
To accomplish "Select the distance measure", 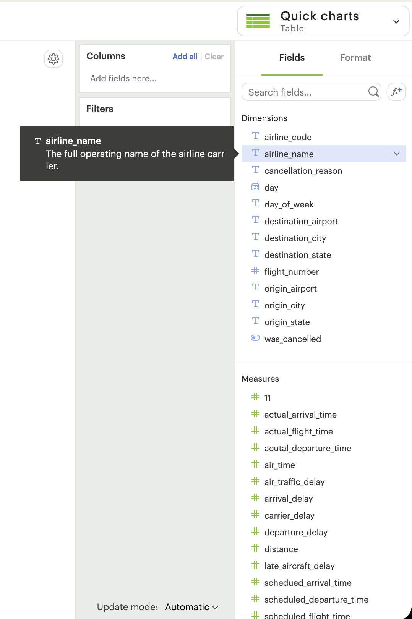I will click(x=281, y=549).
